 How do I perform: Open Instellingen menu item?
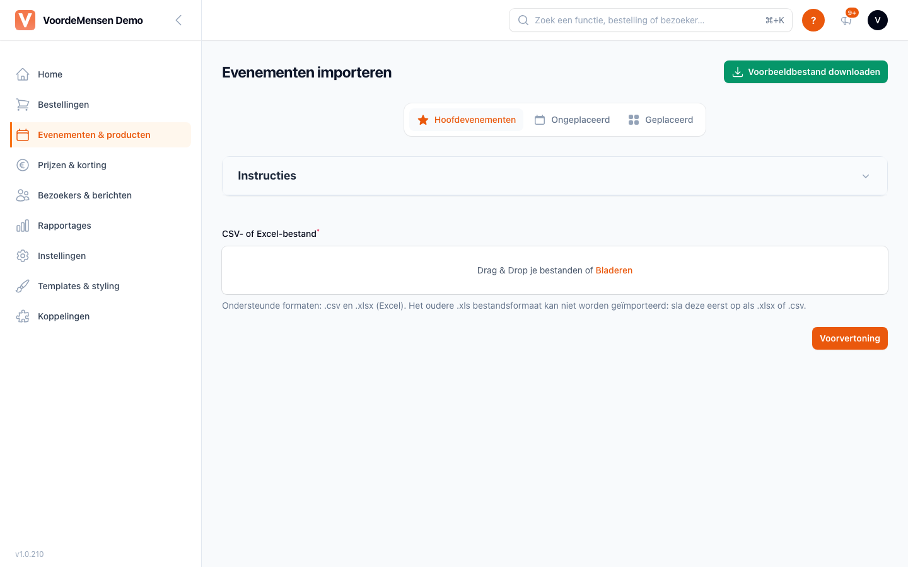click(101, 256)
